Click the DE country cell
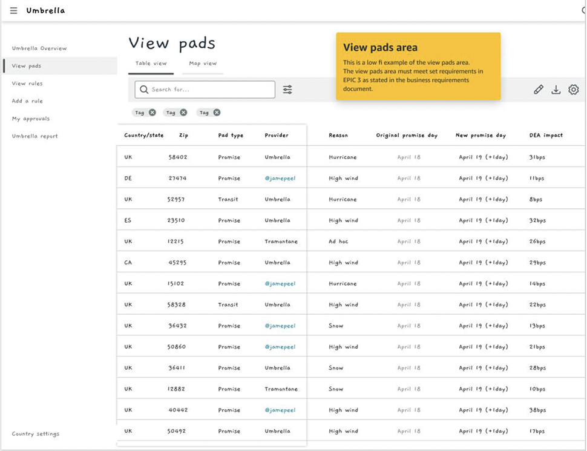The height and width of the screenshot is (451, 587). pos(128,179)
